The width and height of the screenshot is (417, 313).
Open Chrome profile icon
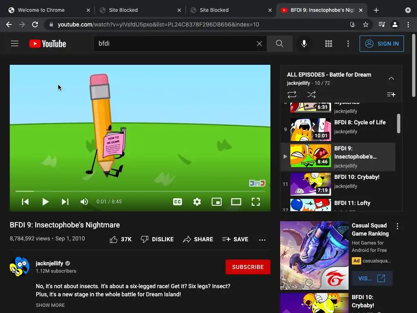pyautogui.click(x=395, y=24)
